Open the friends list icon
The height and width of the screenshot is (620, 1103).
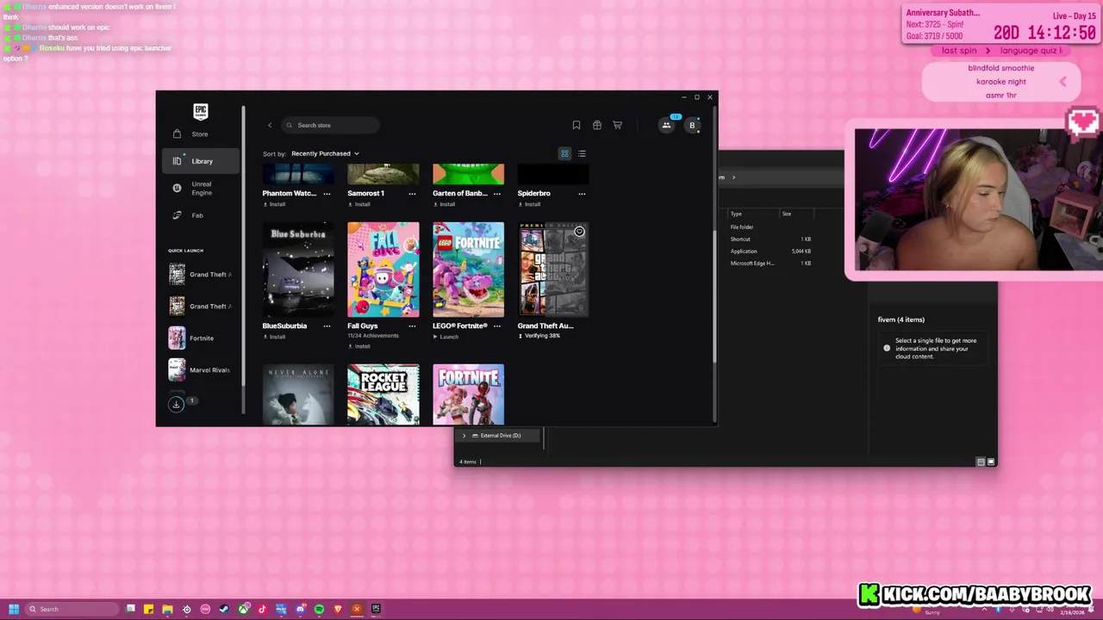[666, 126]
